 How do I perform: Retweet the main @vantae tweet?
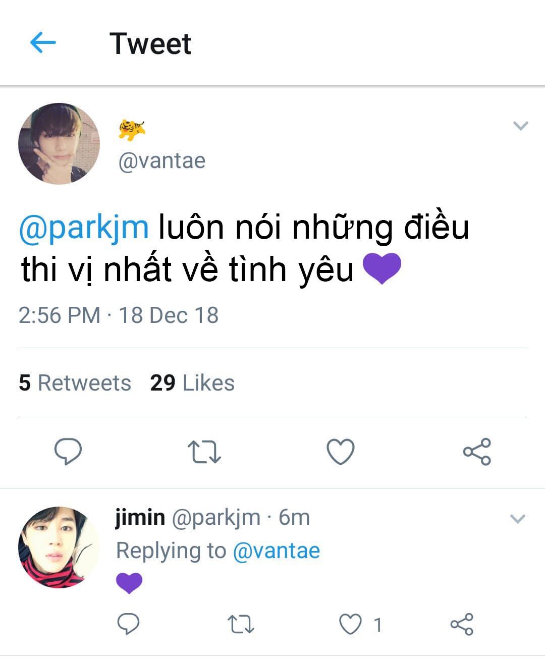click(x=204, y=452)
